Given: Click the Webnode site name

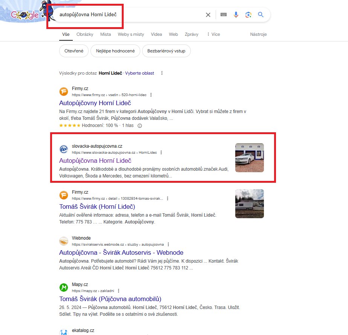Looking at the screenshot, I should click(x=81, y=238).
